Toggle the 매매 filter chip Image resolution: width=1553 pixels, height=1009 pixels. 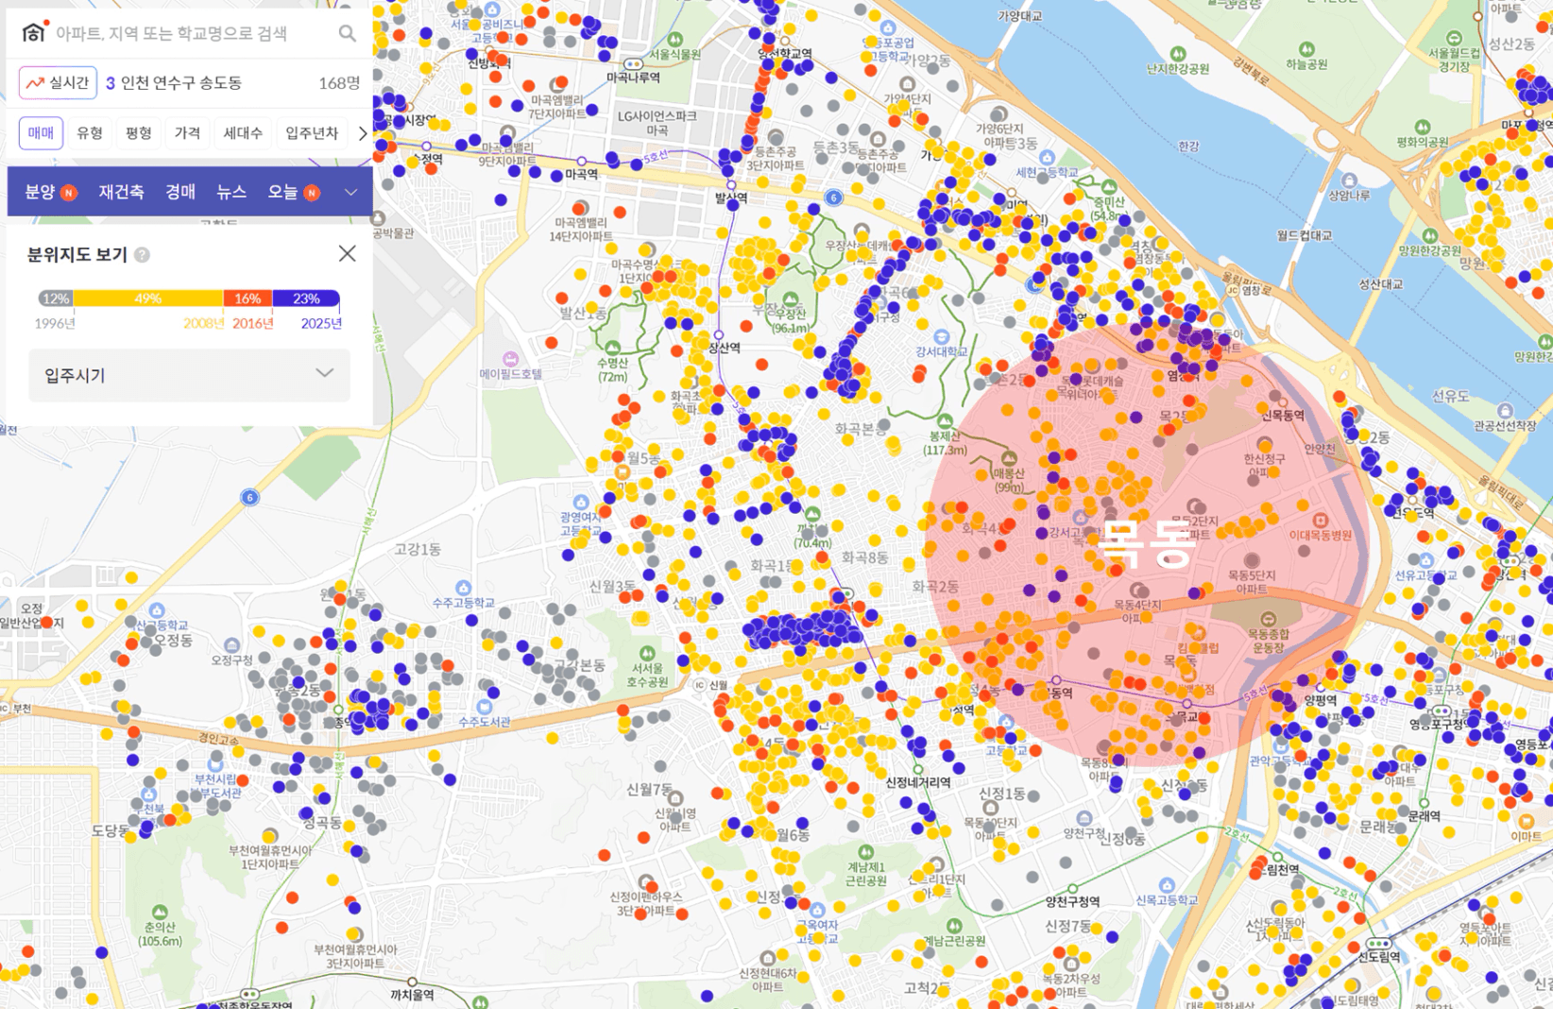tap(41, 133)
